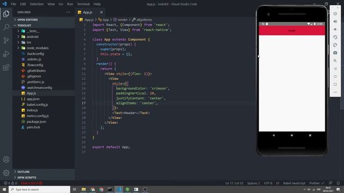Open the Explorer view in activity bar
The image size is (344, 193).
[6, 14]
